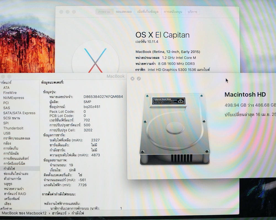
Task: Select เครื่องพิมพ์ in the sidebar
Action: [x=12, y=199]
